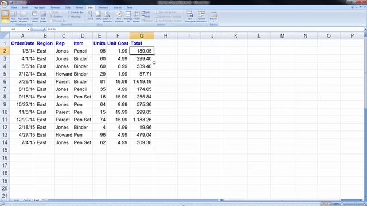Open Custom Views dialog
The width and height of the screenshot is (367, 206).
click(34, 17)
